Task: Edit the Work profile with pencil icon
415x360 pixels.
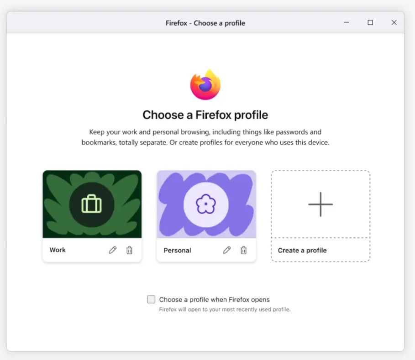Action: click(x=113, y=250)
